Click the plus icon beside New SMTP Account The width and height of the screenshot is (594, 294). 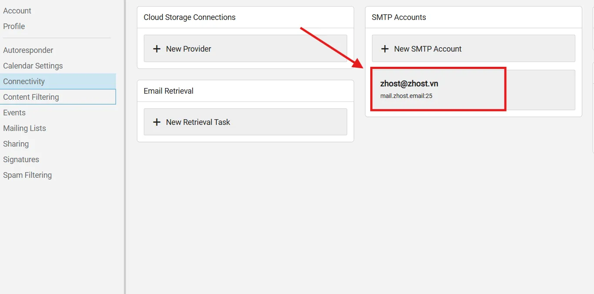[x=385, y=49]
